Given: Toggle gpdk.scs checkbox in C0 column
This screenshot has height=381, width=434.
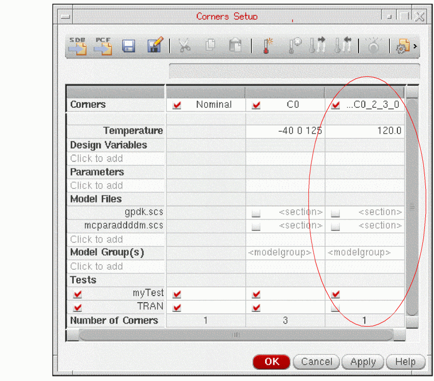Looking at the screenshot, I should click(x=256, y=213).
